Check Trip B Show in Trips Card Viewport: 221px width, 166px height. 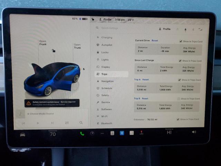coord(179,99)
